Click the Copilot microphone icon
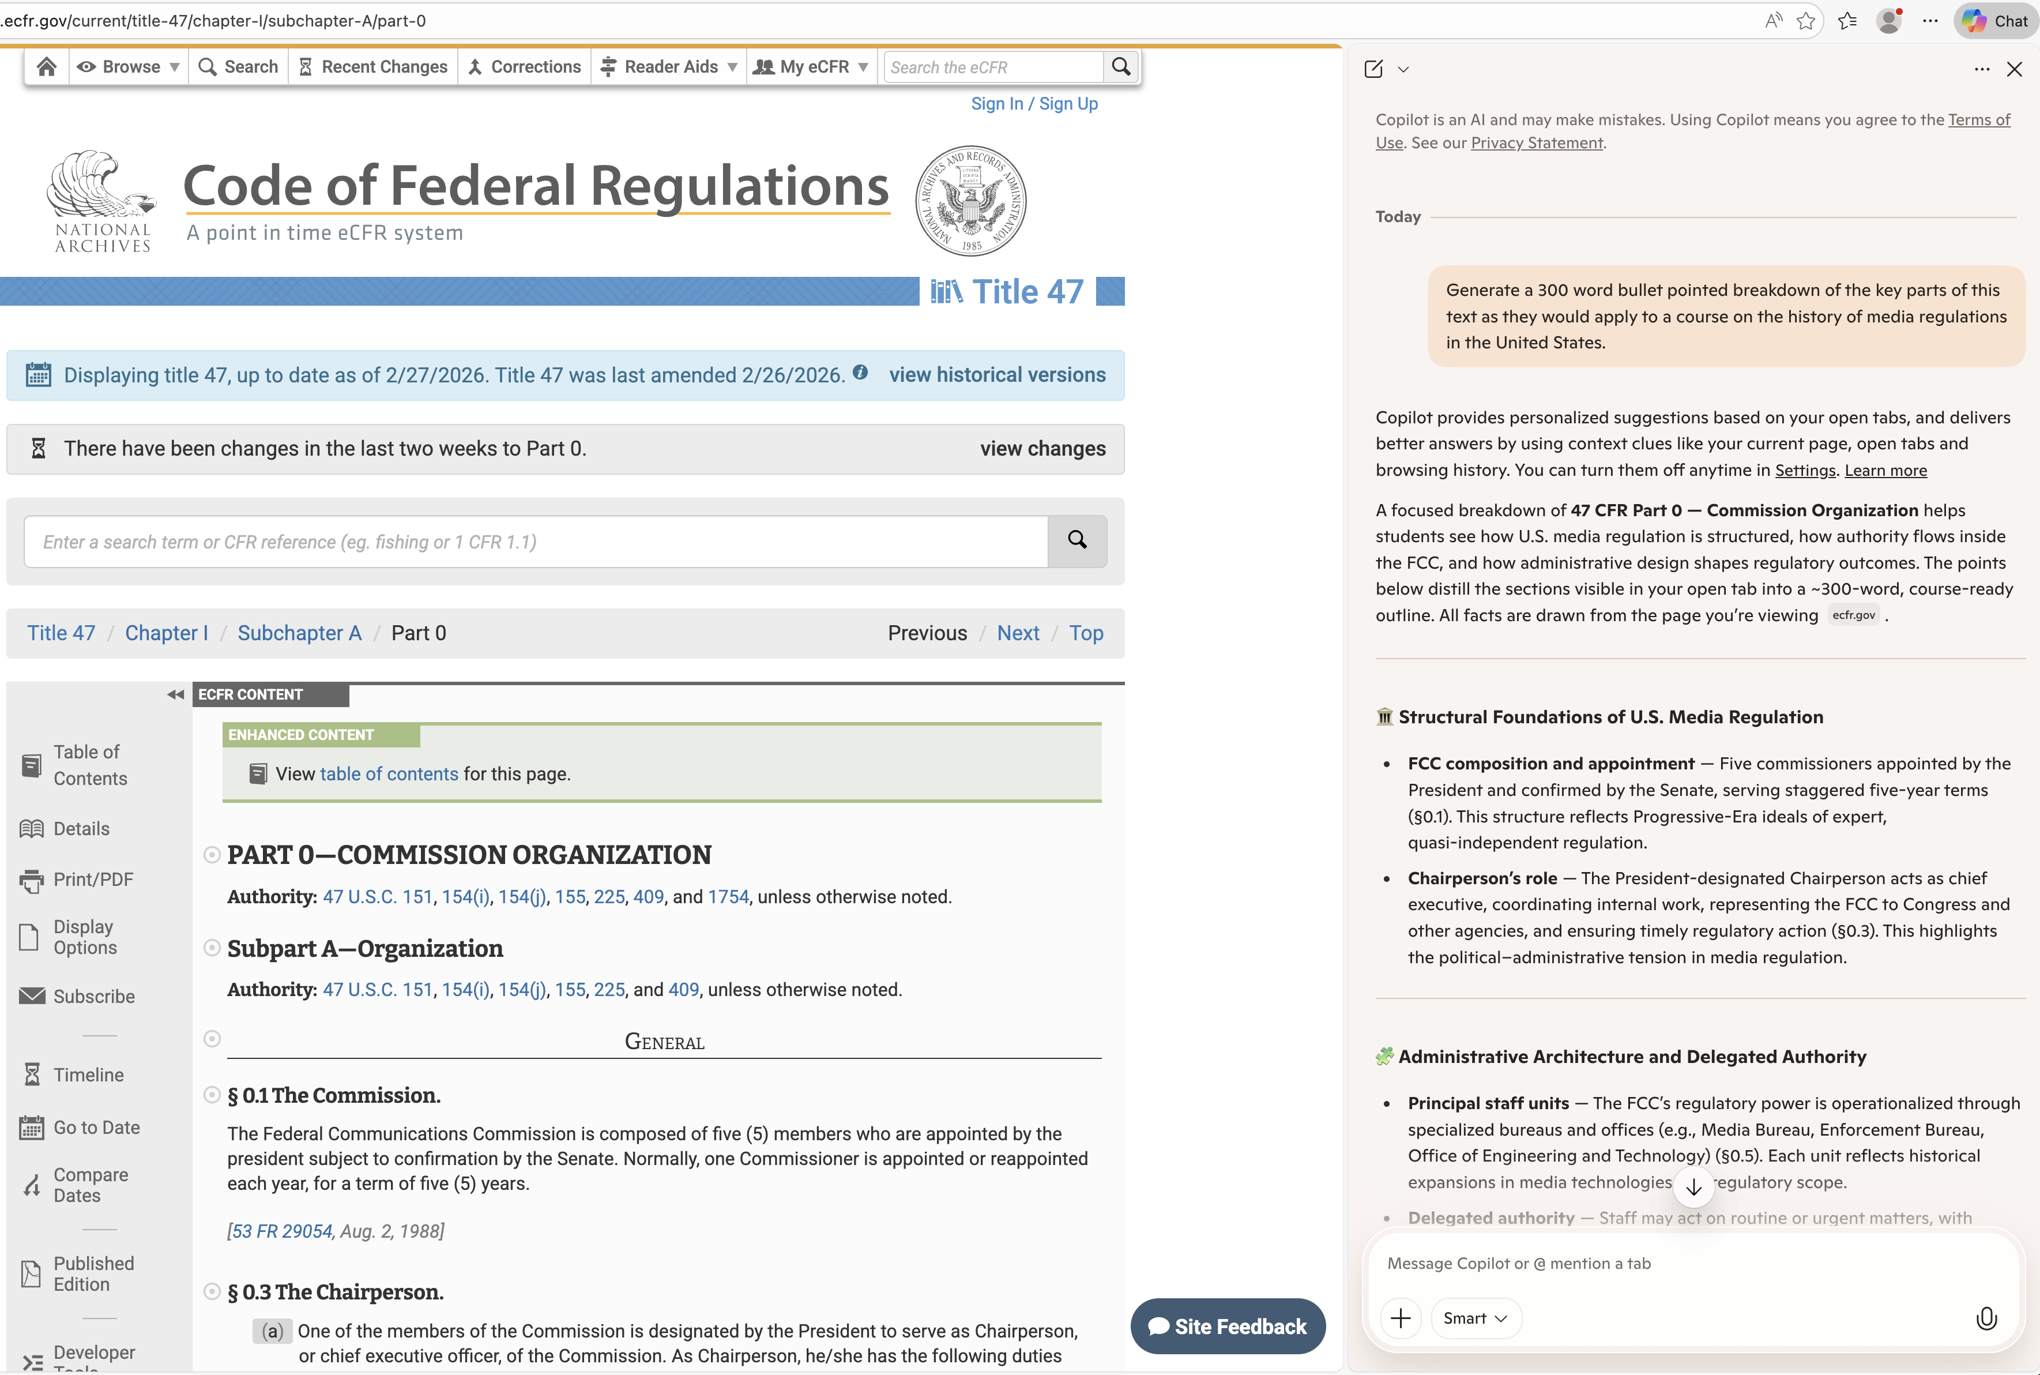 pyautogui.click(x=1986, y=1318)
